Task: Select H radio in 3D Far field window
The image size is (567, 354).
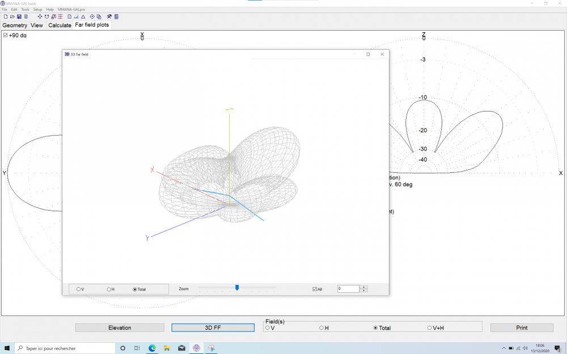Action: coord(109,289)
